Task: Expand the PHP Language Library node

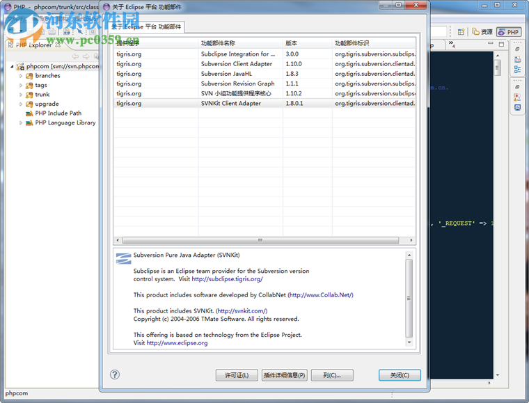Action: pos(21,123)
